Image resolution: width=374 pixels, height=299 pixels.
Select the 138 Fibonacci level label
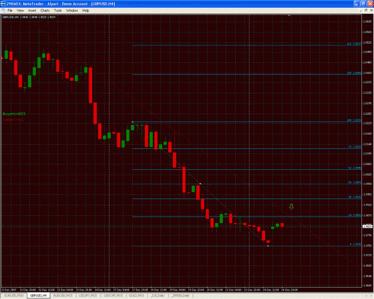[354, 73]
